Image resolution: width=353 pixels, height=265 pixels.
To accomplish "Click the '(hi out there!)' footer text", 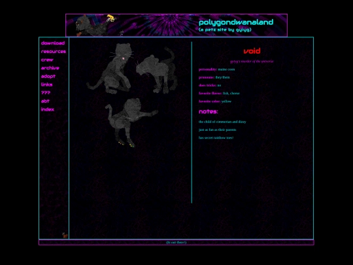I will click(176, 242).
